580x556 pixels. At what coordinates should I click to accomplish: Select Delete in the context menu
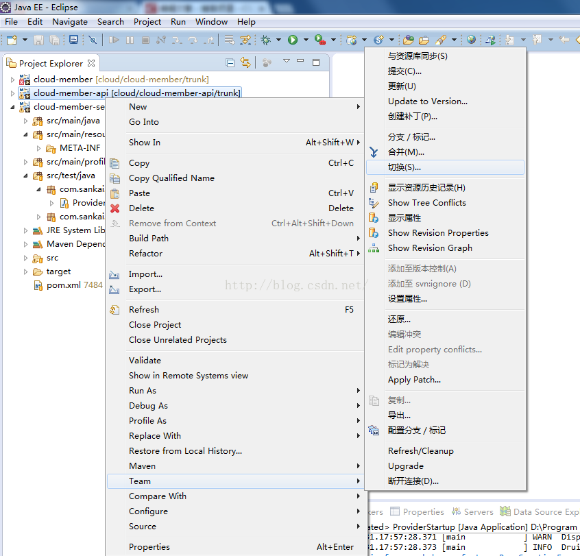point(235,208)
